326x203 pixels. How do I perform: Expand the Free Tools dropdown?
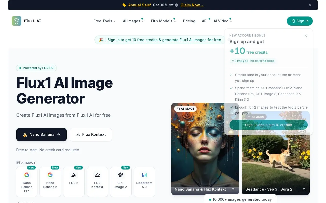coord(105,21)
